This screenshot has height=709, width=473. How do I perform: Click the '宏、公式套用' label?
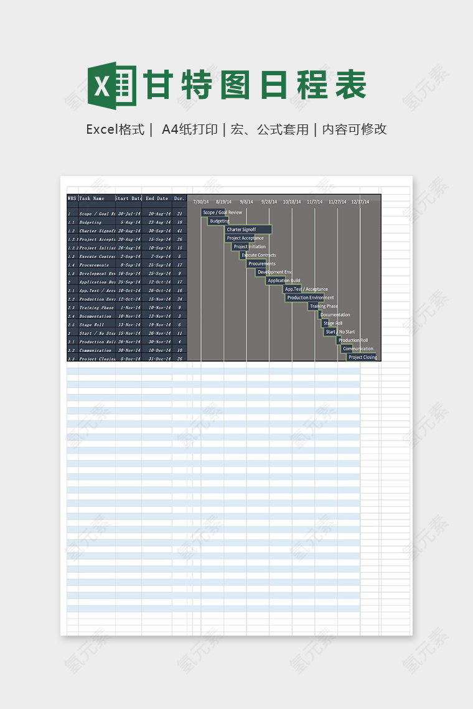[269, 130]
